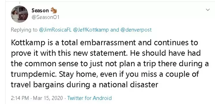Click the word 'and' between mentions

(115, 30)
